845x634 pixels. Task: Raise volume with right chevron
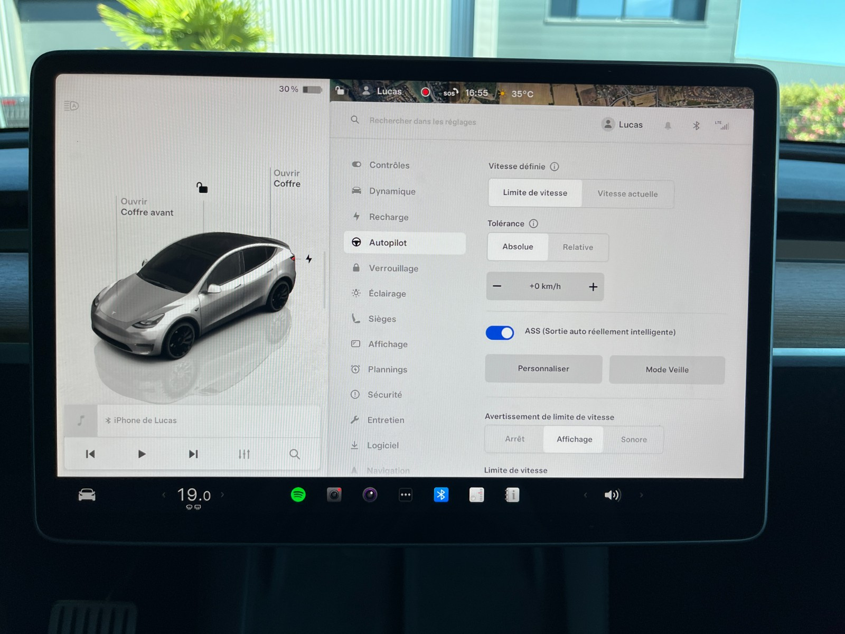tap(642, 495)
